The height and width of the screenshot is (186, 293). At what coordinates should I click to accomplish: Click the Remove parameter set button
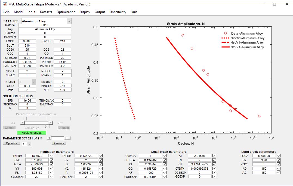59,143
